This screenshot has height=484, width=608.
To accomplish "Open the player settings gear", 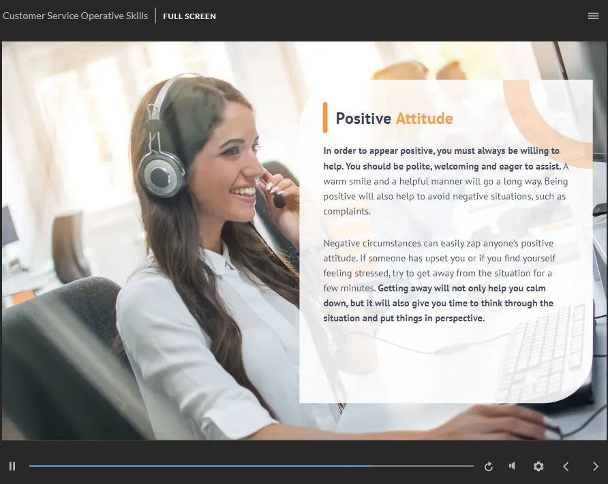I will click(538, 466).
